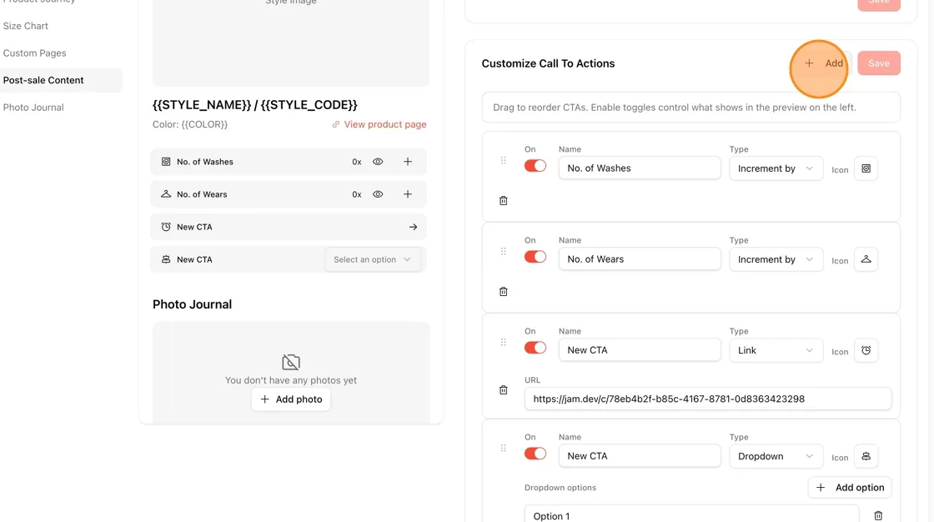Viewport: 934px width, 522px height.
Task: Click the Drag to reorder CTAs hint text
Action: pos(675,108)
